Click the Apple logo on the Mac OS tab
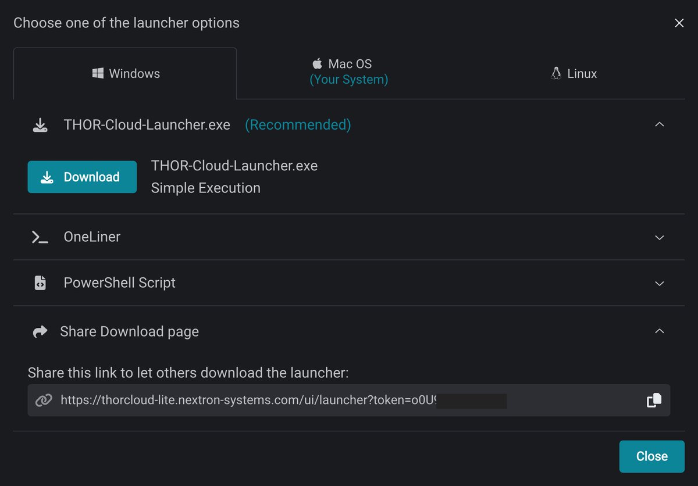 (x=317, y=63)
